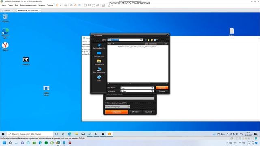The image size is (260, 146).
Task: Go to Библиотеки in save dialog
Action: tap(99, 62)
